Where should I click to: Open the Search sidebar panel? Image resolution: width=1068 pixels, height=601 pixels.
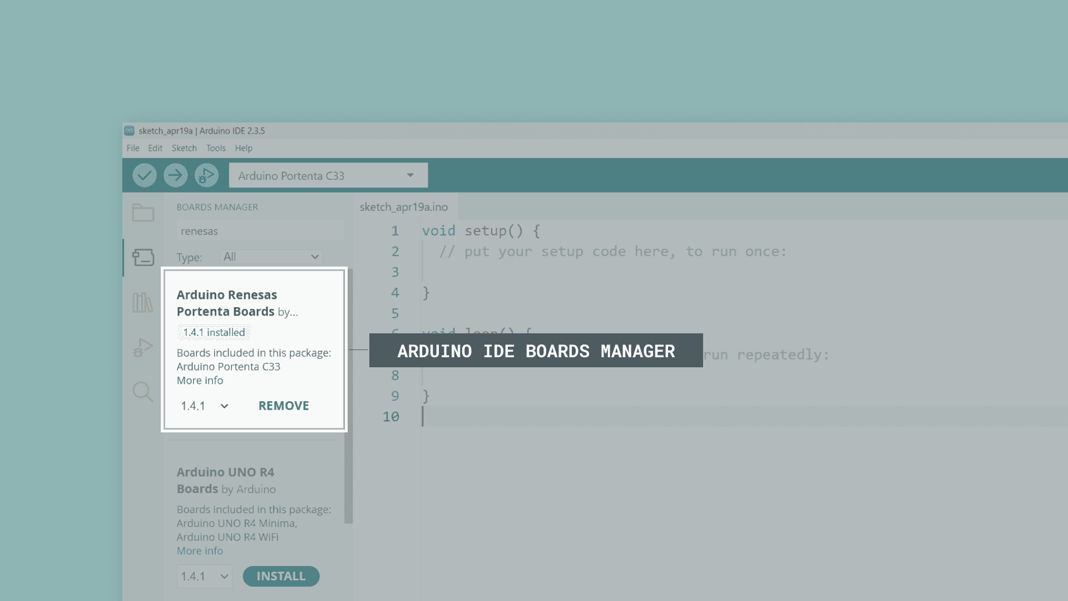[x=142, y=392]
